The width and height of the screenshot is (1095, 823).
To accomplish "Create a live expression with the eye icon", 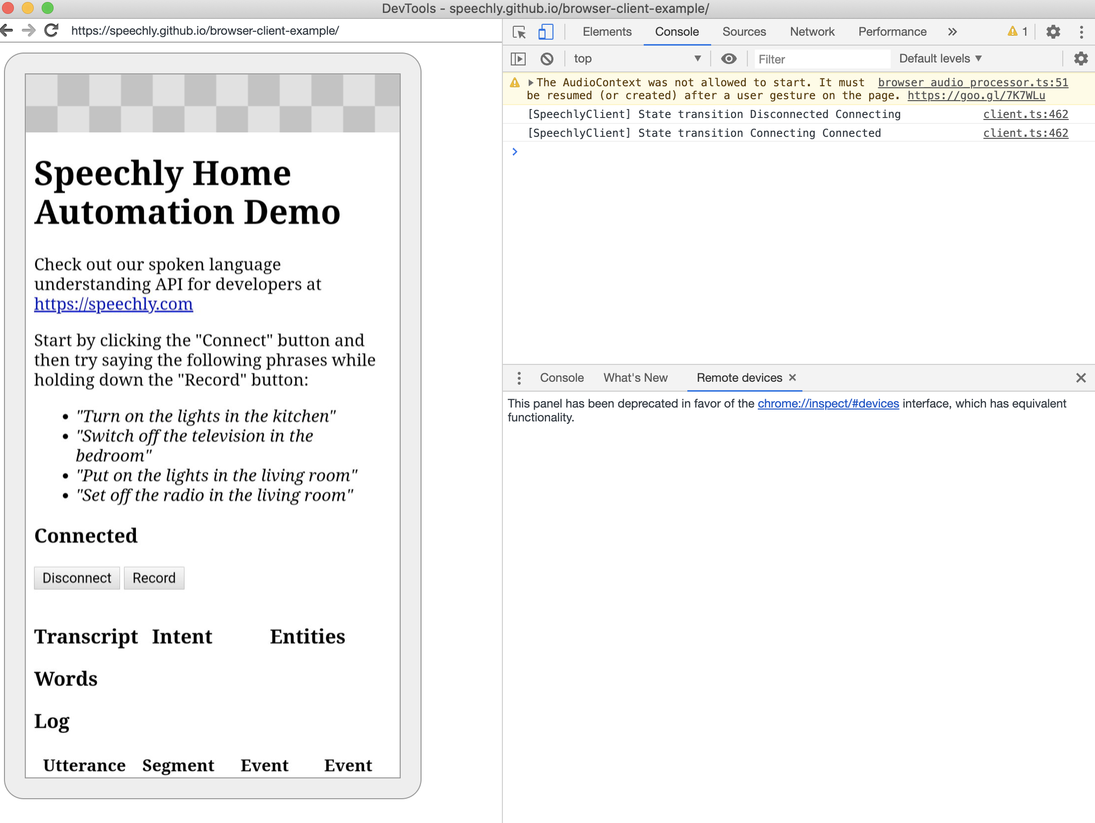I will [729, 59].
